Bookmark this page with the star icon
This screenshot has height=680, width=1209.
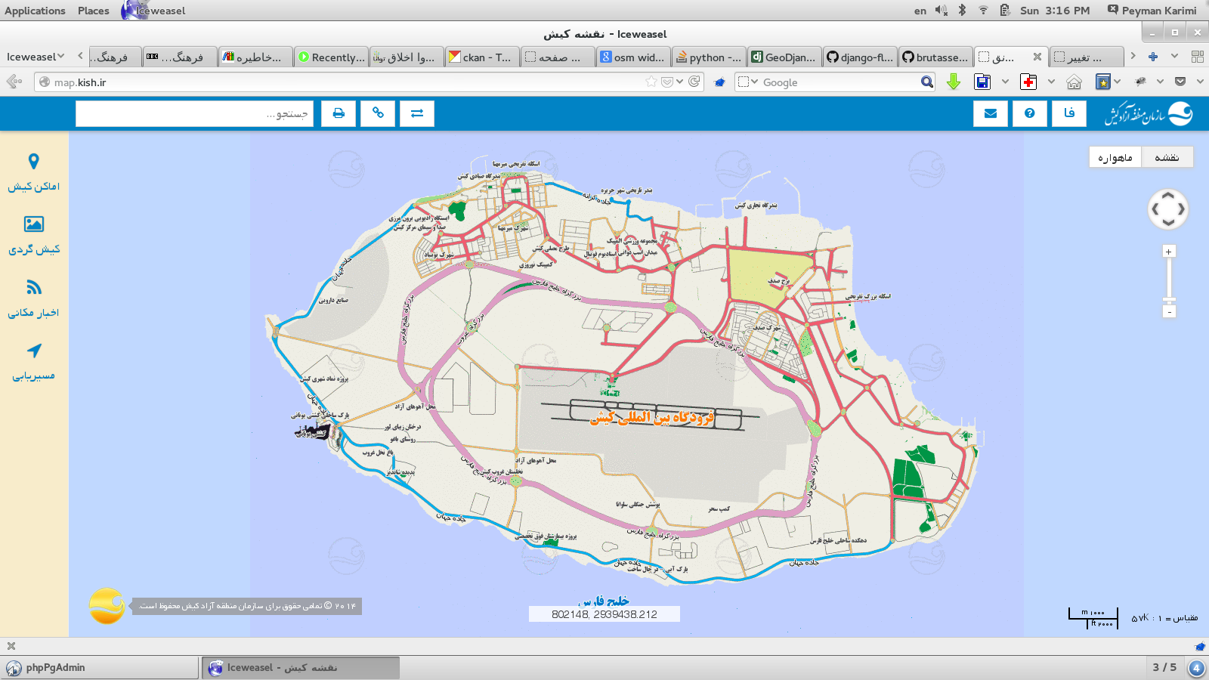tap(651, 82)
